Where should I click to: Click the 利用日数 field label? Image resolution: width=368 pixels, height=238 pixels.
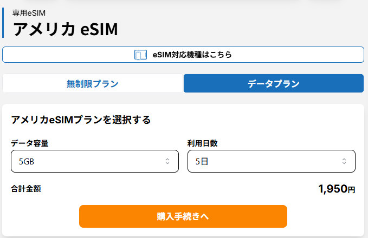(203, 143)
